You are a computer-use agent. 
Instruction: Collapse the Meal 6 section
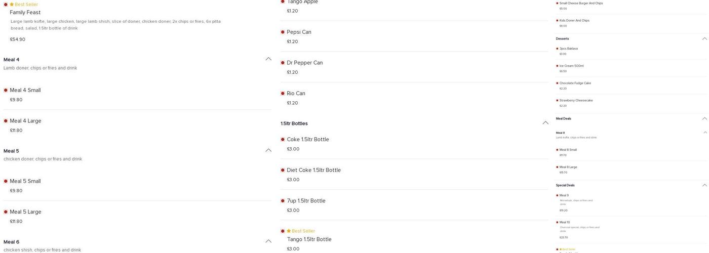coord(268,241)
